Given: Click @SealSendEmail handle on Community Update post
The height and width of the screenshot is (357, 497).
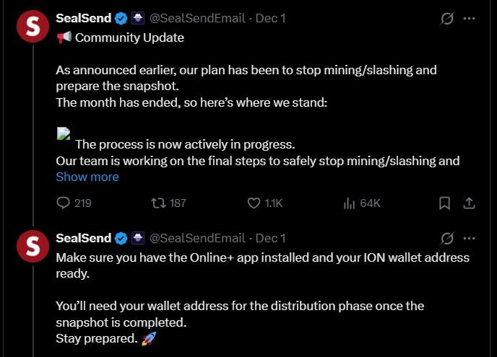Looking at the screenshot, I should [196, 19].
